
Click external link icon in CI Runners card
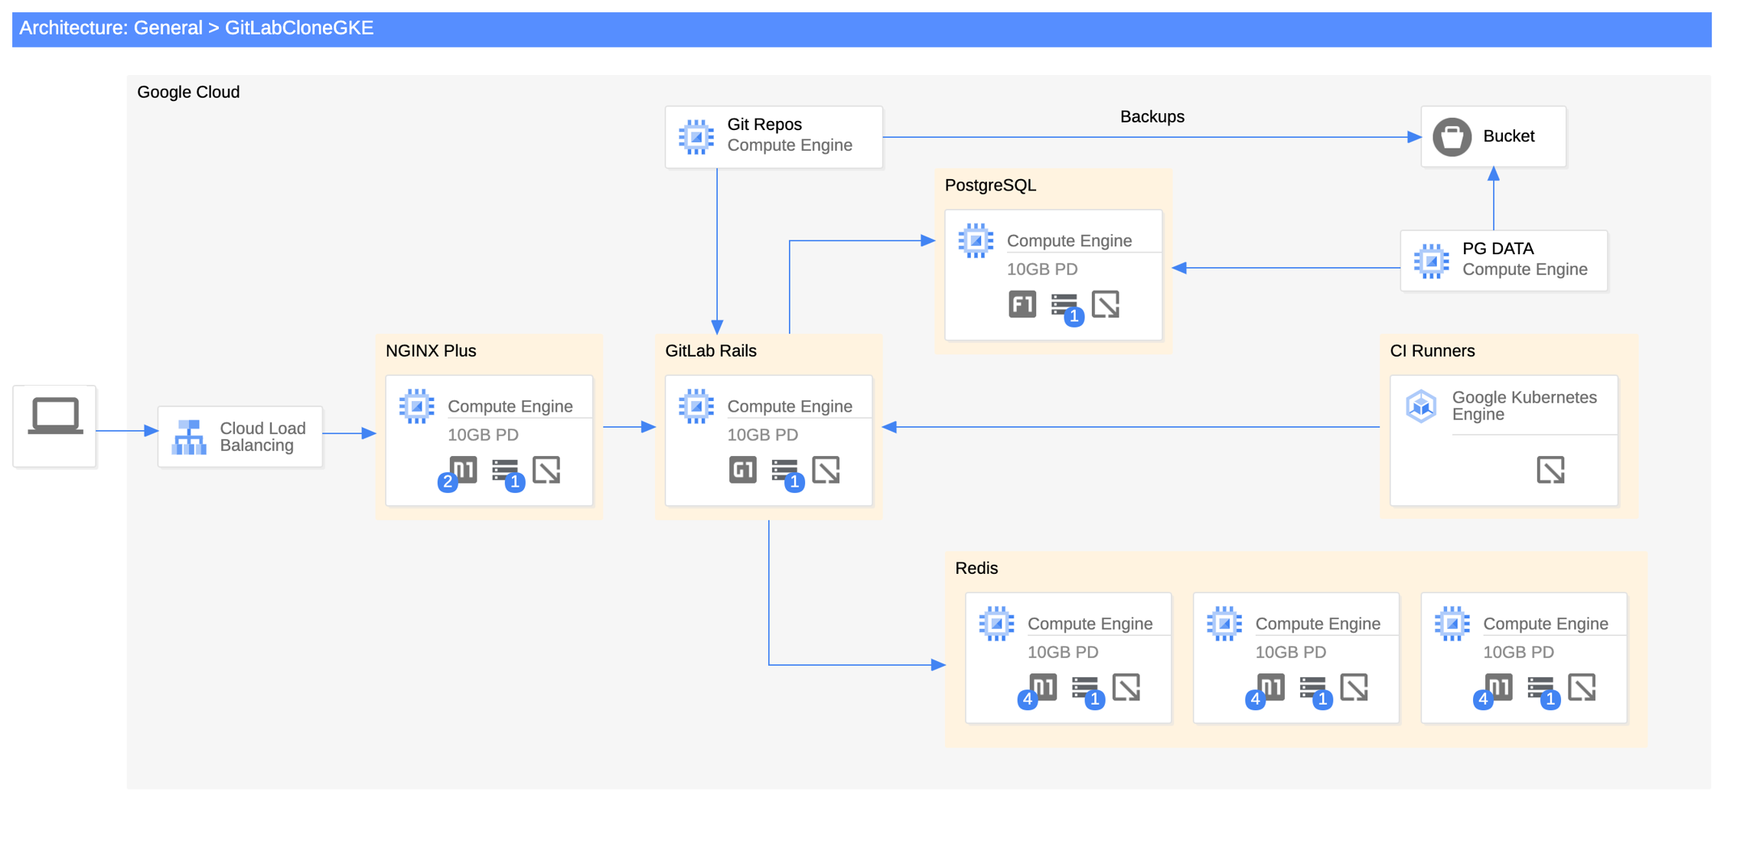tap(1550, 470)
